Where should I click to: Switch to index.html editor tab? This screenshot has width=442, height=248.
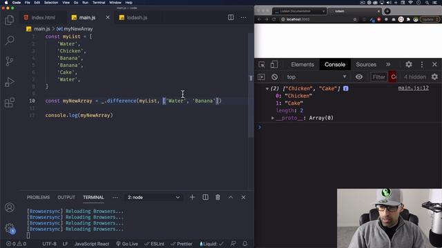(x=44, y=17)
